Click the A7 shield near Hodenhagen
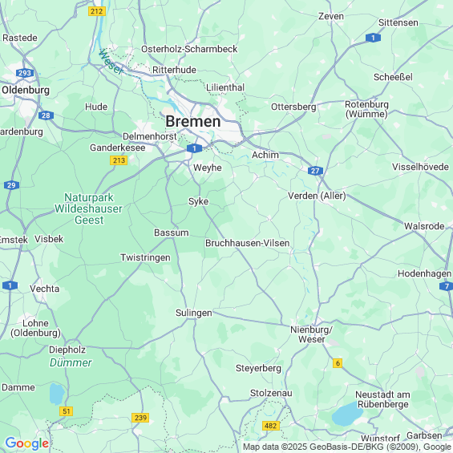 coord(447,286)
